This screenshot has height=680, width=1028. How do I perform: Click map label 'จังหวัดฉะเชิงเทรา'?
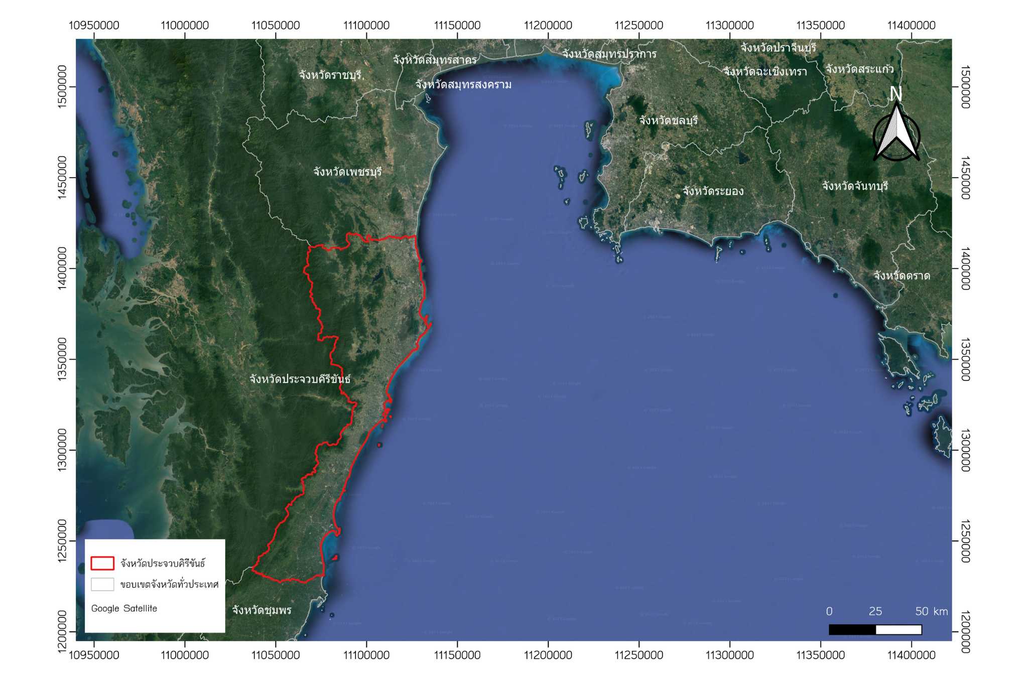pyautogui.click(x=765, y=72)
